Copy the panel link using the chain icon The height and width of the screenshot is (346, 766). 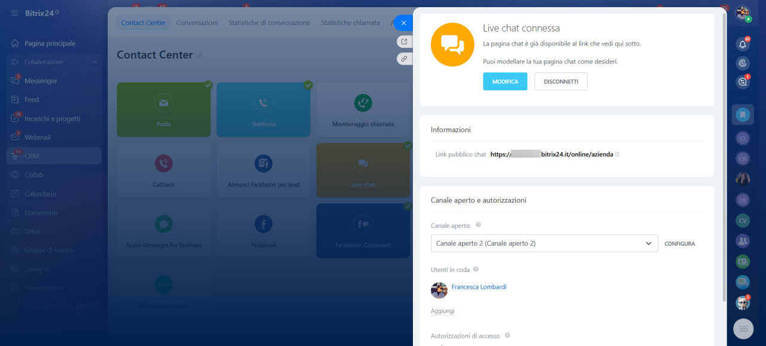click(405, 59)
